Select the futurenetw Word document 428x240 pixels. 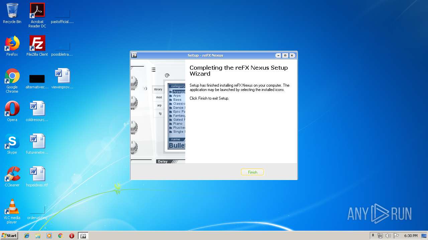[37, 144]
